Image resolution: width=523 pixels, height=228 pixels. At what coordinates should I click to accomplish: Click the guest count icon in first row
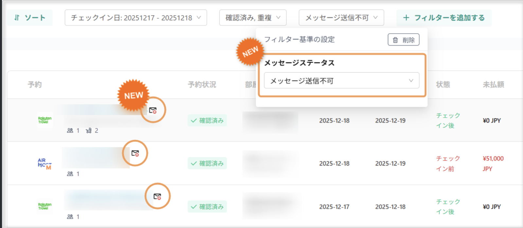click(70, 131)
